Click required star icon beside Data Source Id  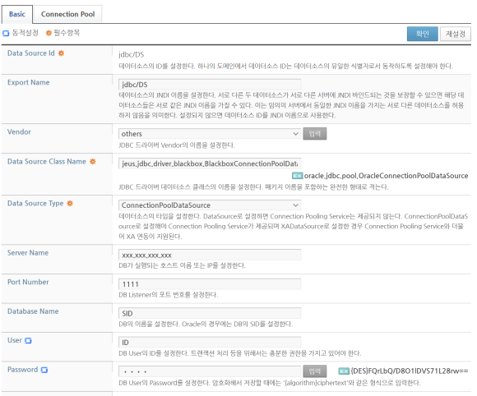tap(61, 53)
